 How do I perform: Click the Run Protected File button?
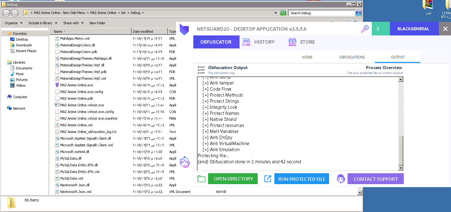pos(302,179)
